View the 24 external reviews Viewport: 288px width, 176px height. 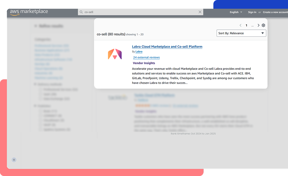coord(146,58)
